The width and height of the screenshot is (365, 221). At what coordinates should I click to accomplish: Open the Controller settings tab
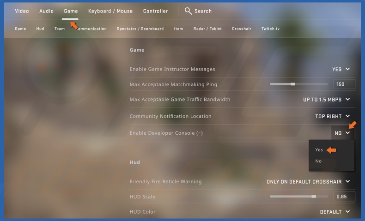click(x=155, y=11)
